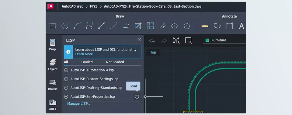Select the yellow Measure ruler tool
Screen dimensions: 292x115
205,26
